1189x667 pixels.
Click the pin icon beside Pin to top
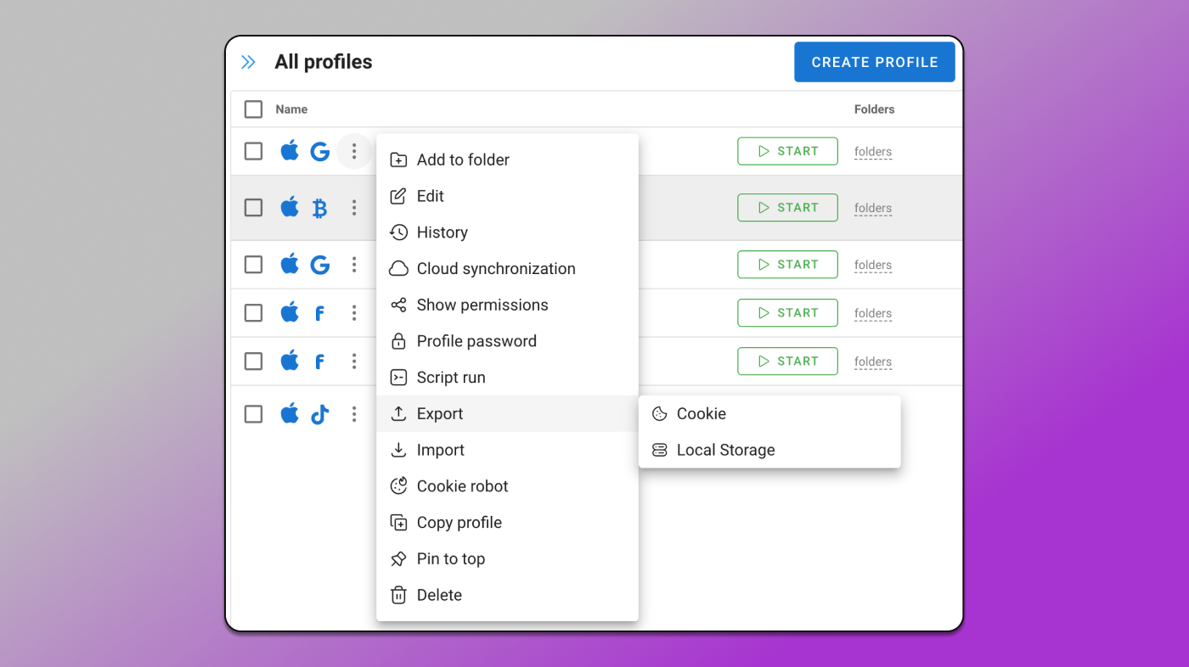tap(398, 559)
